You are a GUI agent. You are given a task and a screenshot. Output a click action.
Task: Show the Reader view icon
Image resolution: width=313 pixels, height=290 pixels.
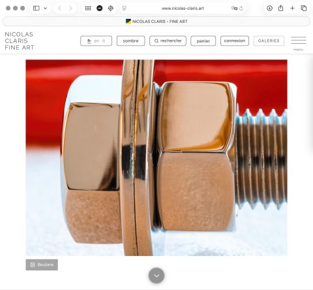click(125, 8)
